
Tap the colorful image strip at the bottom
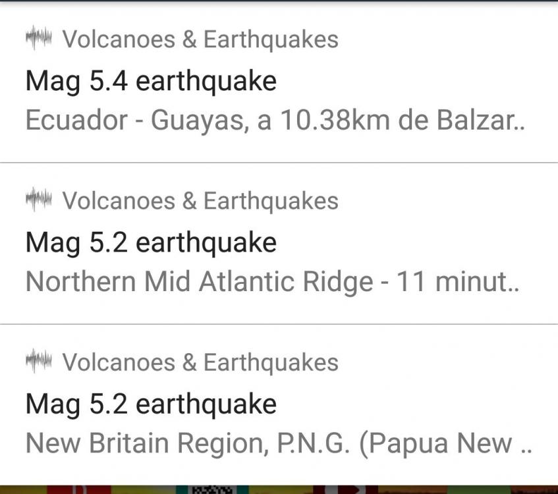(x=279, y=489)
